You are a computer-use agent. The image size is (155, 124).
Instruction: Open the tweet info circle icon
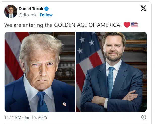point(144,117)
